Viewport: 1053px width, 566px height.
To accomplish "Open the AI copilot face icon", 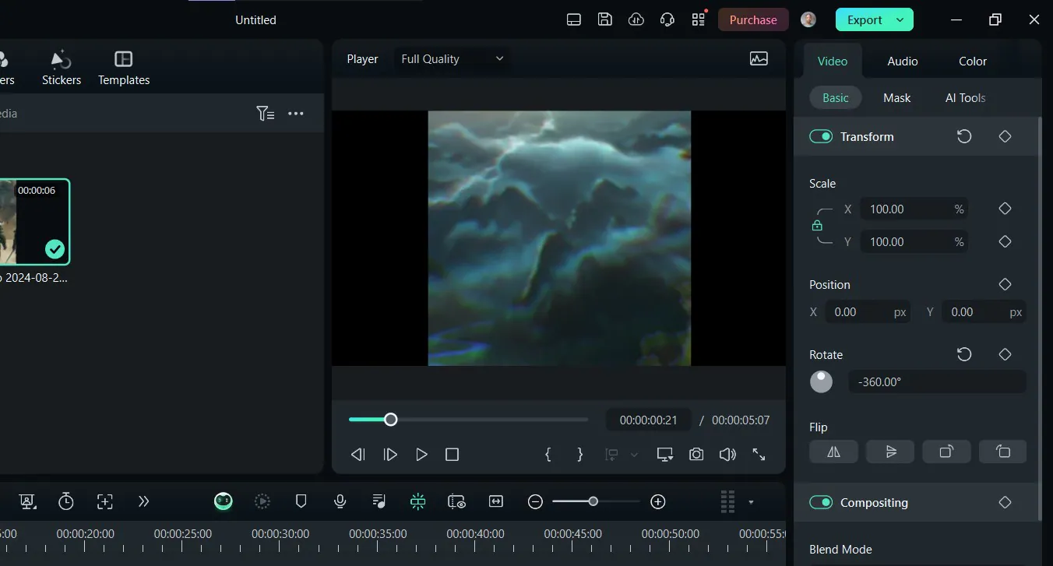I will coord(224,501).
